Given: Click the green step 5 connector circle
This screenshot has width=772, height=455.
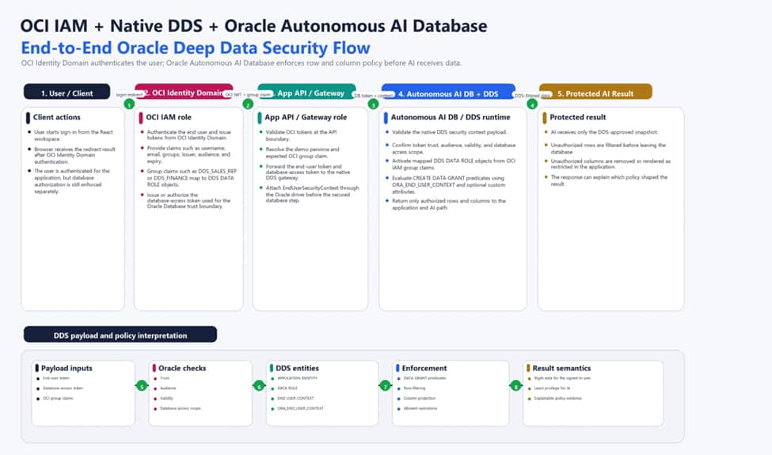Looking at the screenshot, I should tap(141, 386).
